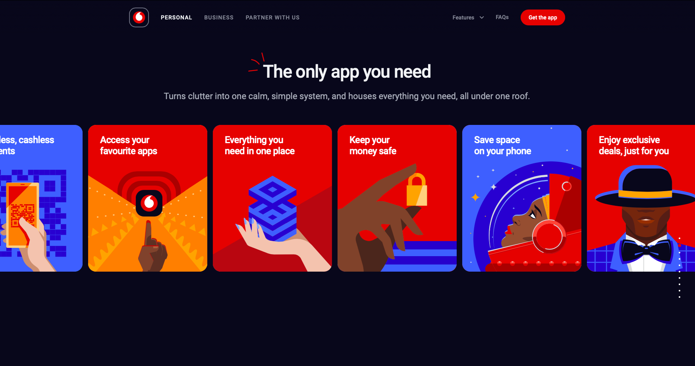
Task: Click the Vodafone logo in the navbar
Action: tap(139, 17)
